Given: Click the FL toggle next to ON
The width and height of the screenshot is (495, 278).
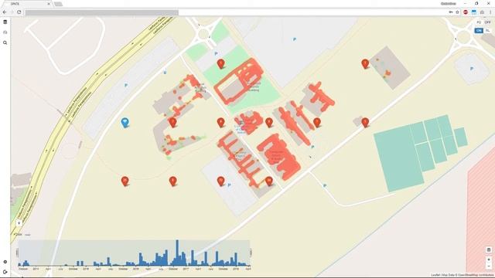Looking at the screenshot, I should [x=487, y=31].
